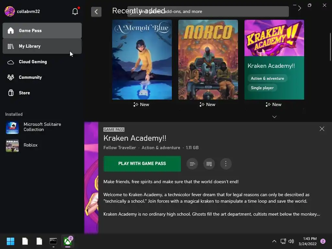Screen dimensions: 332x249
Task: Add Kraken Academy to Play later list
Action: (209, 164)
